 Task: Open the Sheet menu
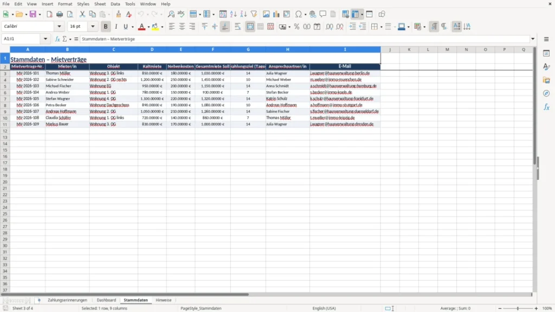pyautogui.click(x=100, y=4)
